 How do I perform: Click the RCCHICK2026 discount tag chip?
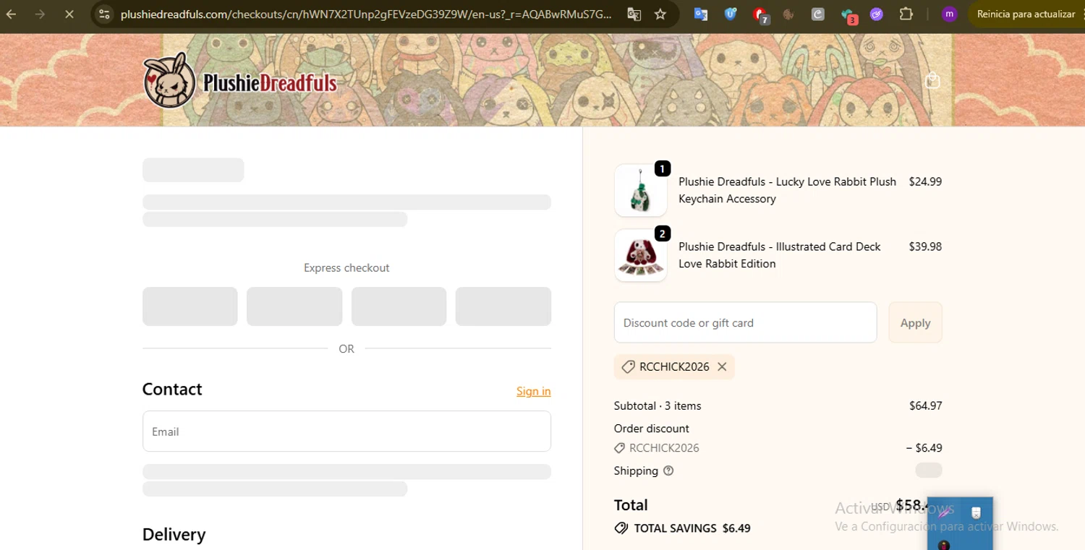674,366
